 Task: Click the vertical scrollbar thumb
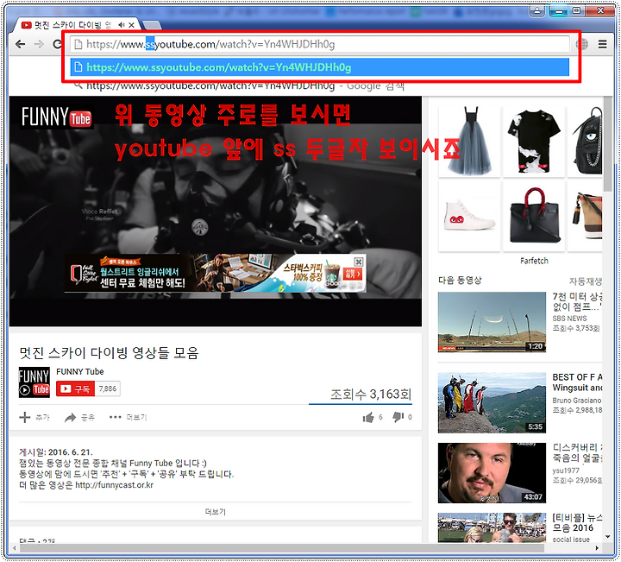point(607,145)
